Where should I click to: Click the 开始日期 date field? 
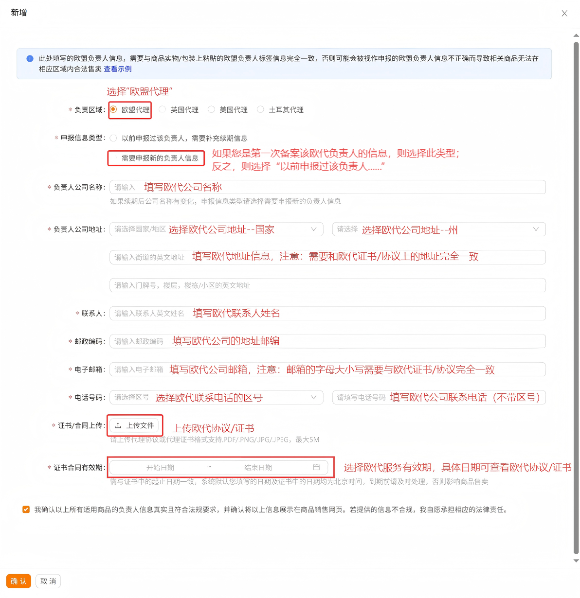coord(160,468)
